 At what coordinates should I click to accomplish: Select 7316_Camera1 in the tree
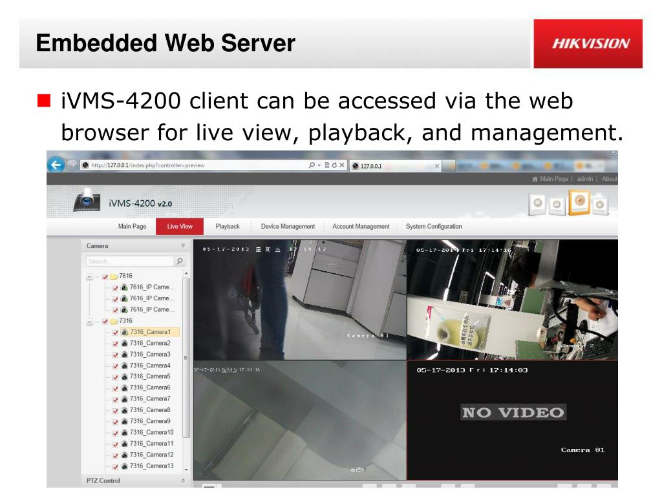pyautogui.click(x=150, y=332)
